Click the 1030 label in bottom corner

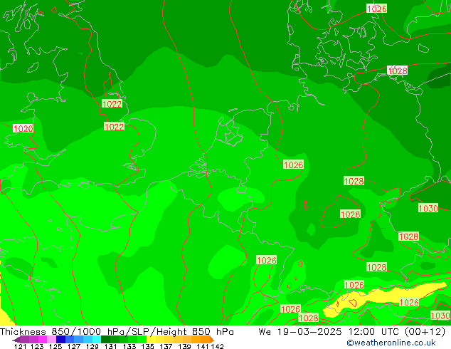[x=440, y=316]
